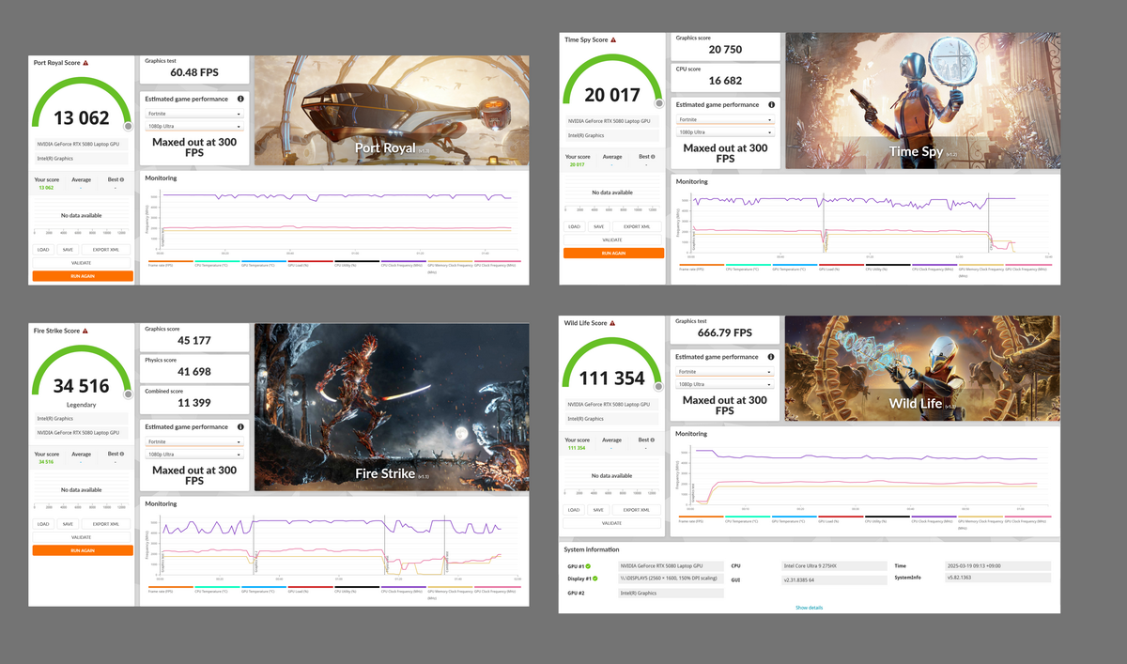Open Show details link under System information
The height and width of the screenshot is (664, 1127).
809,608
